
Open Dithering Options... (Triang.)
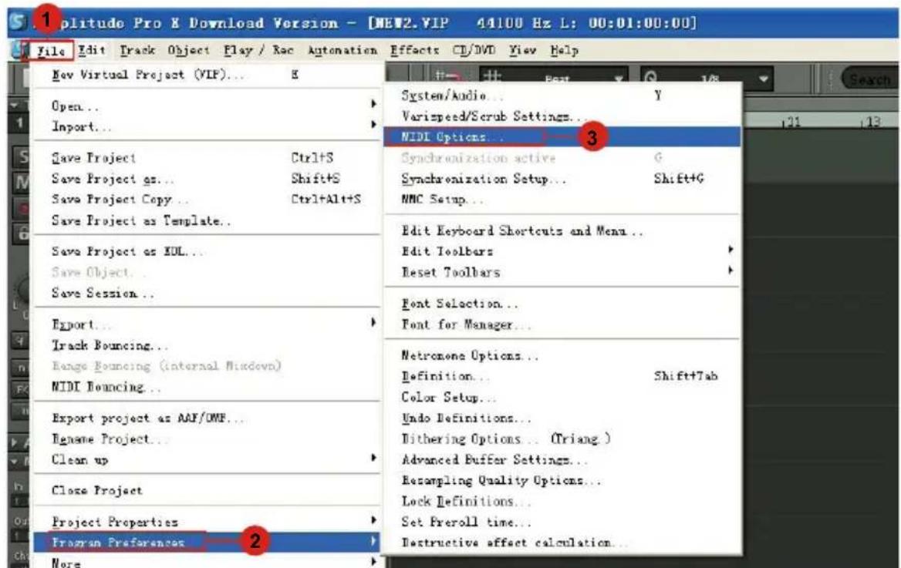coord(562,439)
